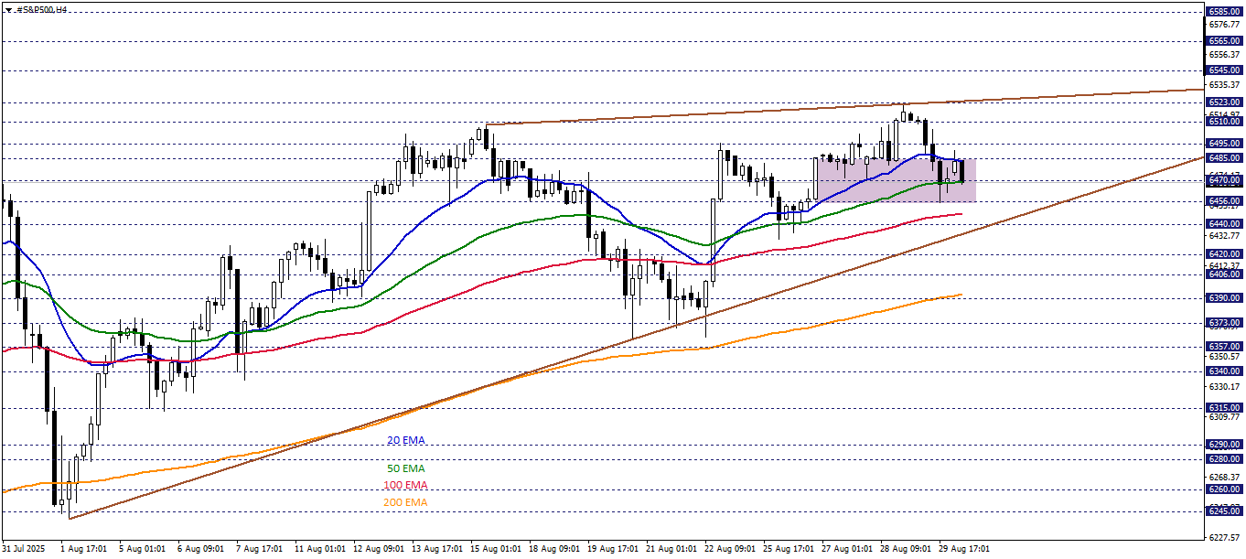Click the 19 Aug 17:01 time label
Image resolution: width=1246 pixels, height=559 pixels.
612,549
